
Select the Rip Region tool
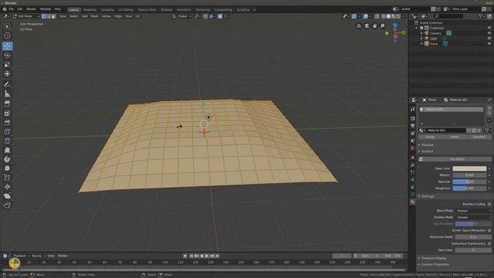7,205
